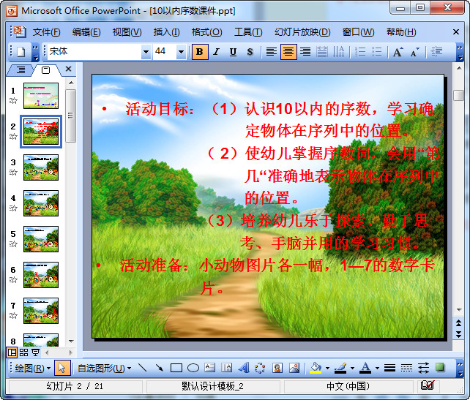
Task: Open the 绘图(R) drawing menu
Action: pos(32,368)
